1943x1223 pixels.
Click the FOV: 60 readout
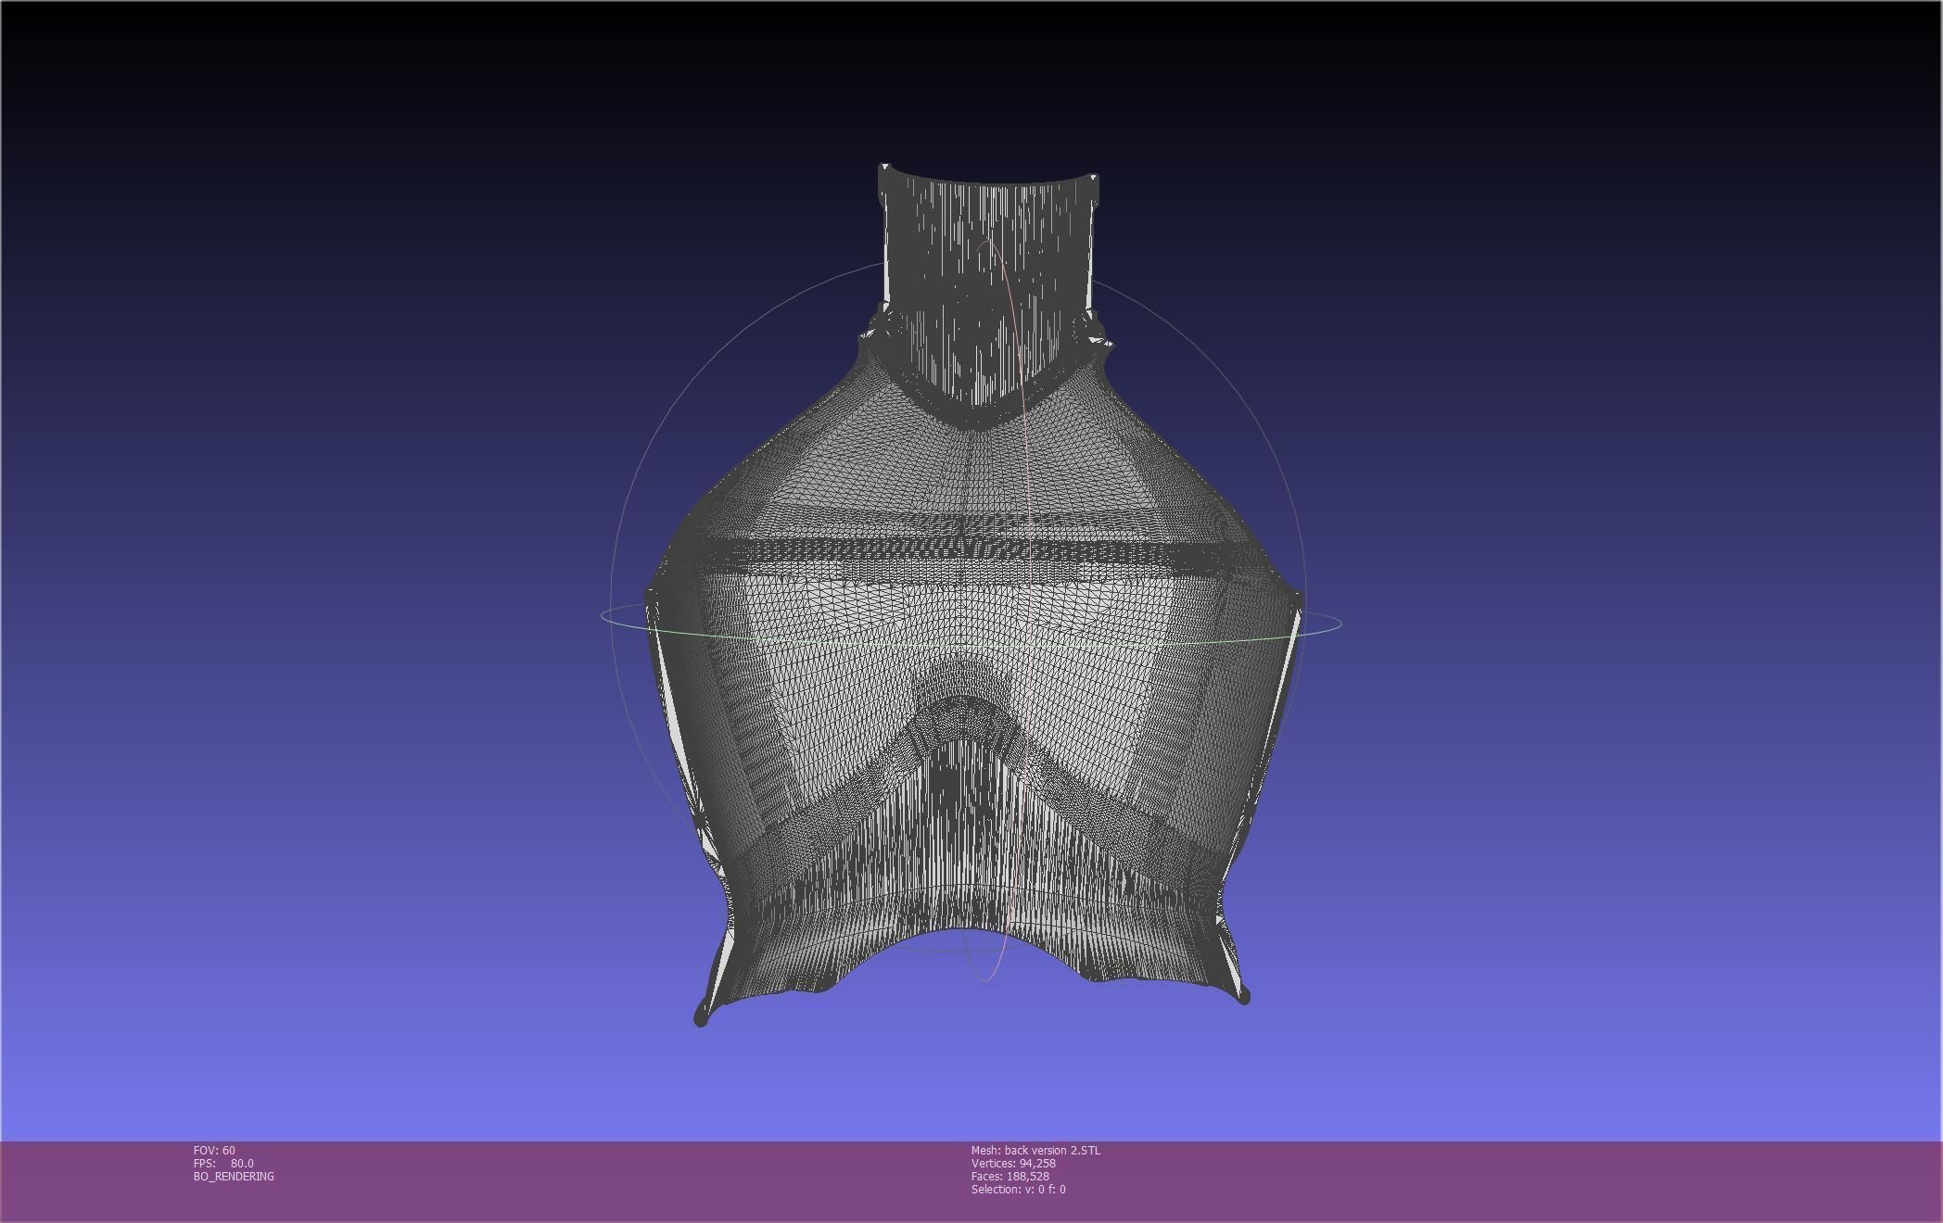(214, 1150)
